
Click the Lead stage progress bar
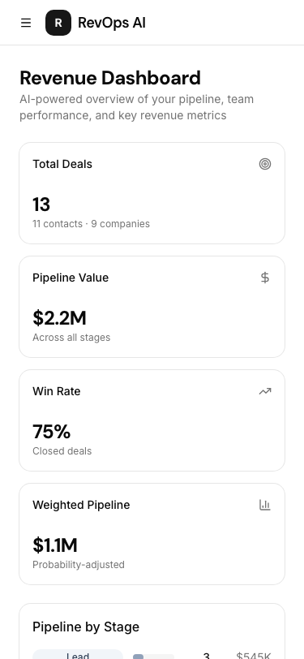(x=153, y=657)
